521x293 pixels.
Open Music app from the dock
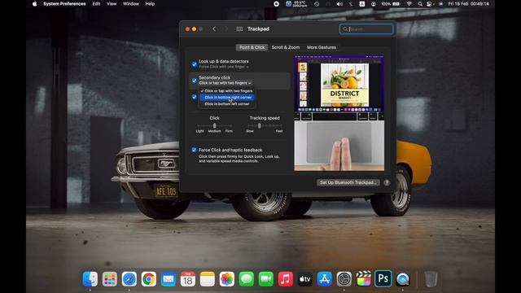click(x=286, y=279)
